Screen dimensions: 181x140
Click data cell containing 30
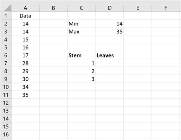point(26,79)
